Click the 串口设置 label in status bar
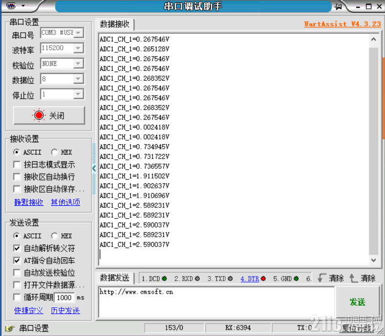The height and width of the screenshot is (336, 385). tap(34, 328)
